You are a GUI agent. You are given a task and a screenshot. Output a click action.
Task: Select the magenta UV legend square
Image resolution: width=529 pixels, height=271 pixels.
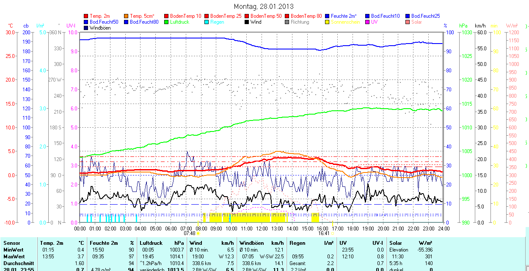click(x=367, y=22)
